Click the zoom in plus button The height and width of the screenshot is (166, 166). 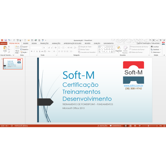click(157, 126)
